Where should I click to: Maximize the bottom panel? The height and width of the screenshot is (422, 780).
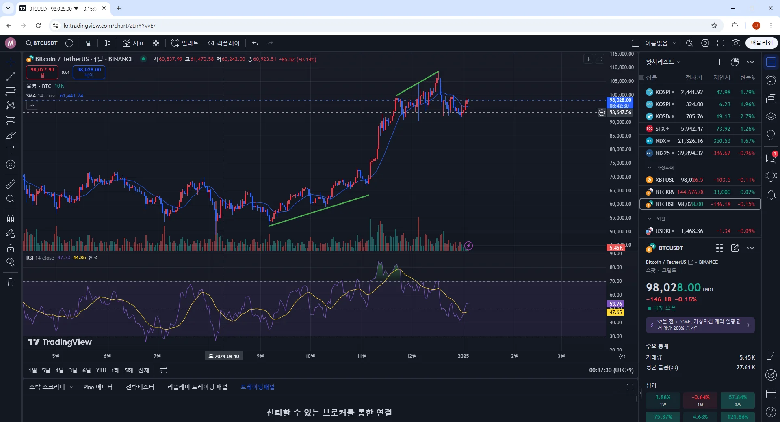pyautogui.click(x=630, y=388)
